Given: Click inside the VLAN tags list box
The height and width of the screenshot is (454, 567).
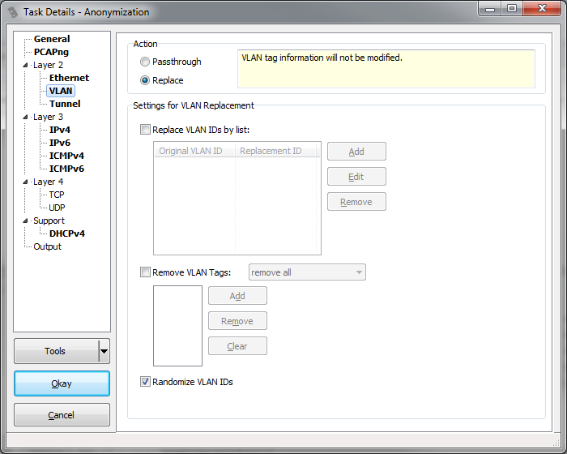Looking at the screenshot, I should pos(177,326).
